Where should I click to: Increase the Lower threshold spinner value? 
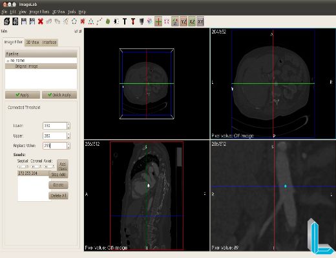(x=68, y=124)
